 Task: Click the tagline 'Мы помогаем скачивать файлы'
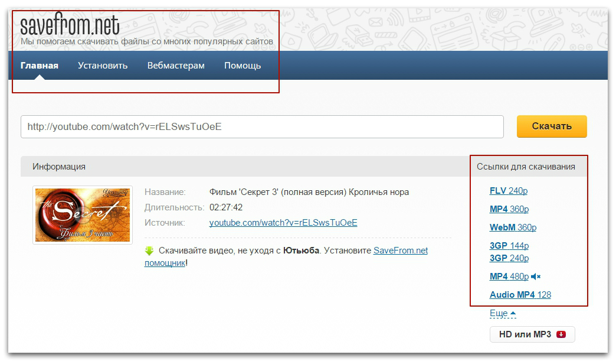click(x=146, y=41)
